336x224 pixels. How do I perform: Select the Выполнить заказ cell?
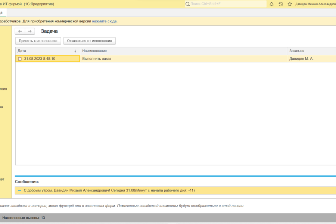[97, 59]
